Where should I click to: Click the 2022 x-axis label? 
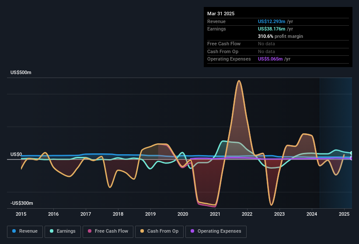[247, 214]
